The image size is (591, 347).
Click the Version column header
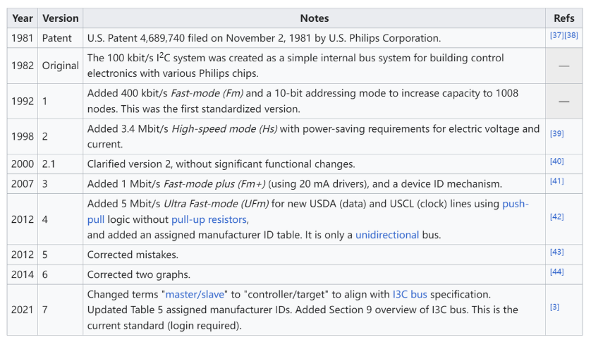[x=61, y=18]
